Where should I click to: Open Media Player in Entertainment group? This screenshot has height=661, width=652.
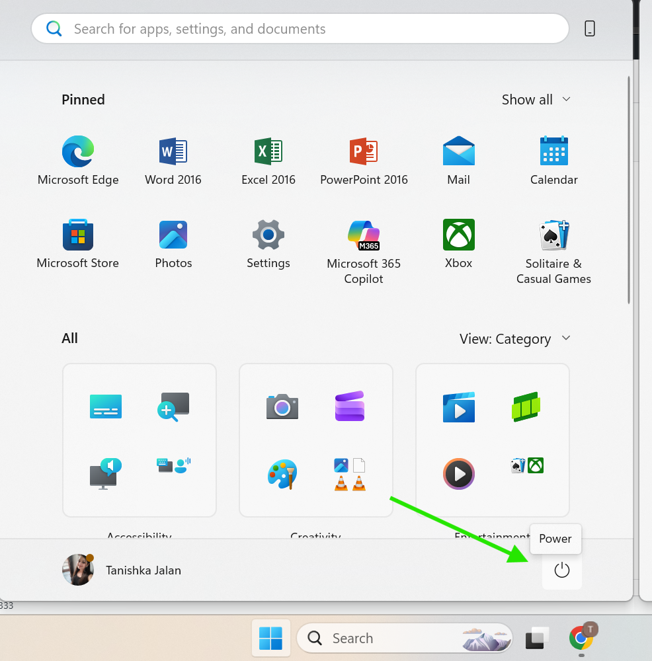(459, 474)
